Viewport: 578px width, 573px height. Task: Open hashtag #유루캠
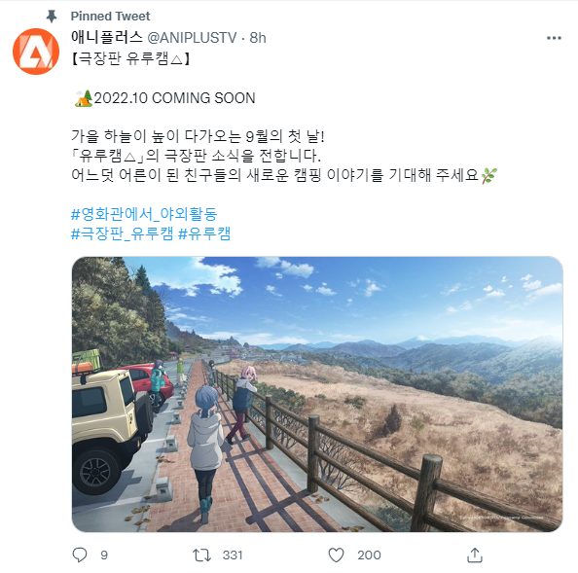click(204, 233)
